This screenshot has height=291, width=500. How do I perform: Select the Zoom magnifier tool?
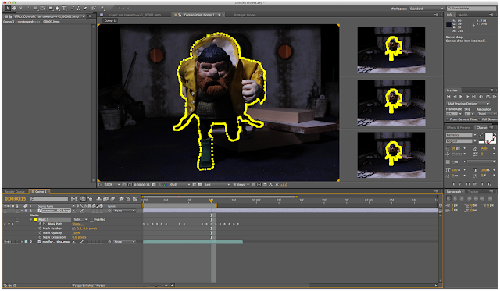pos(21,9)
